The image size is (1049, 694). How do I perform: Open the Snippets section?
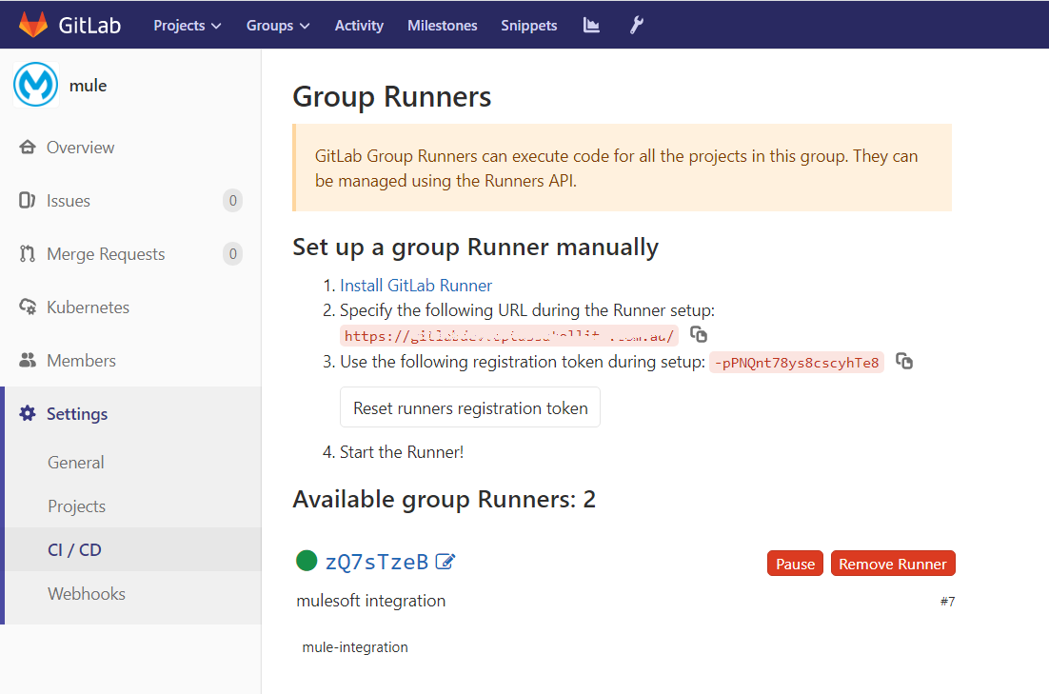pyautogui.click(x=528, y=26)
